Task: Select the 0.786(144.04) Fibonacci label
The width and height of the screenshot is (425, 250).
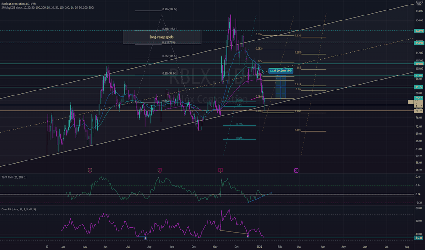Action: click(170, 9)
